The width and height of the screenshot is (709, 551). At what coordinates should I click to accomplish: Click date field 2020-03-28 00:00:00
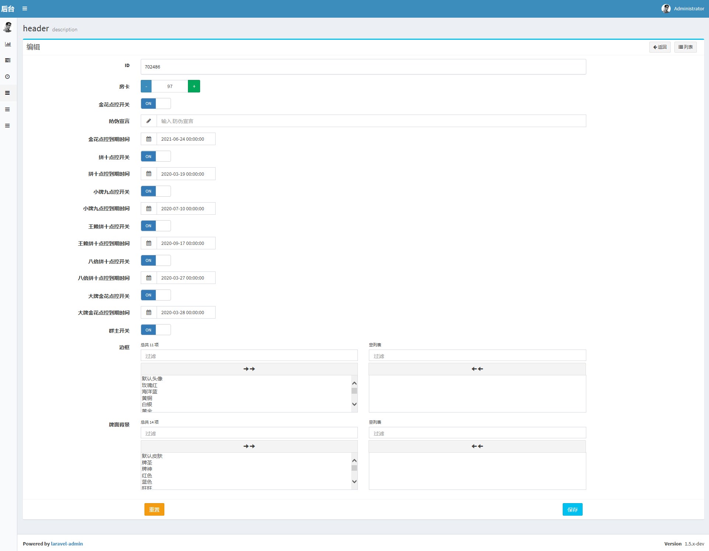(186, 312)
